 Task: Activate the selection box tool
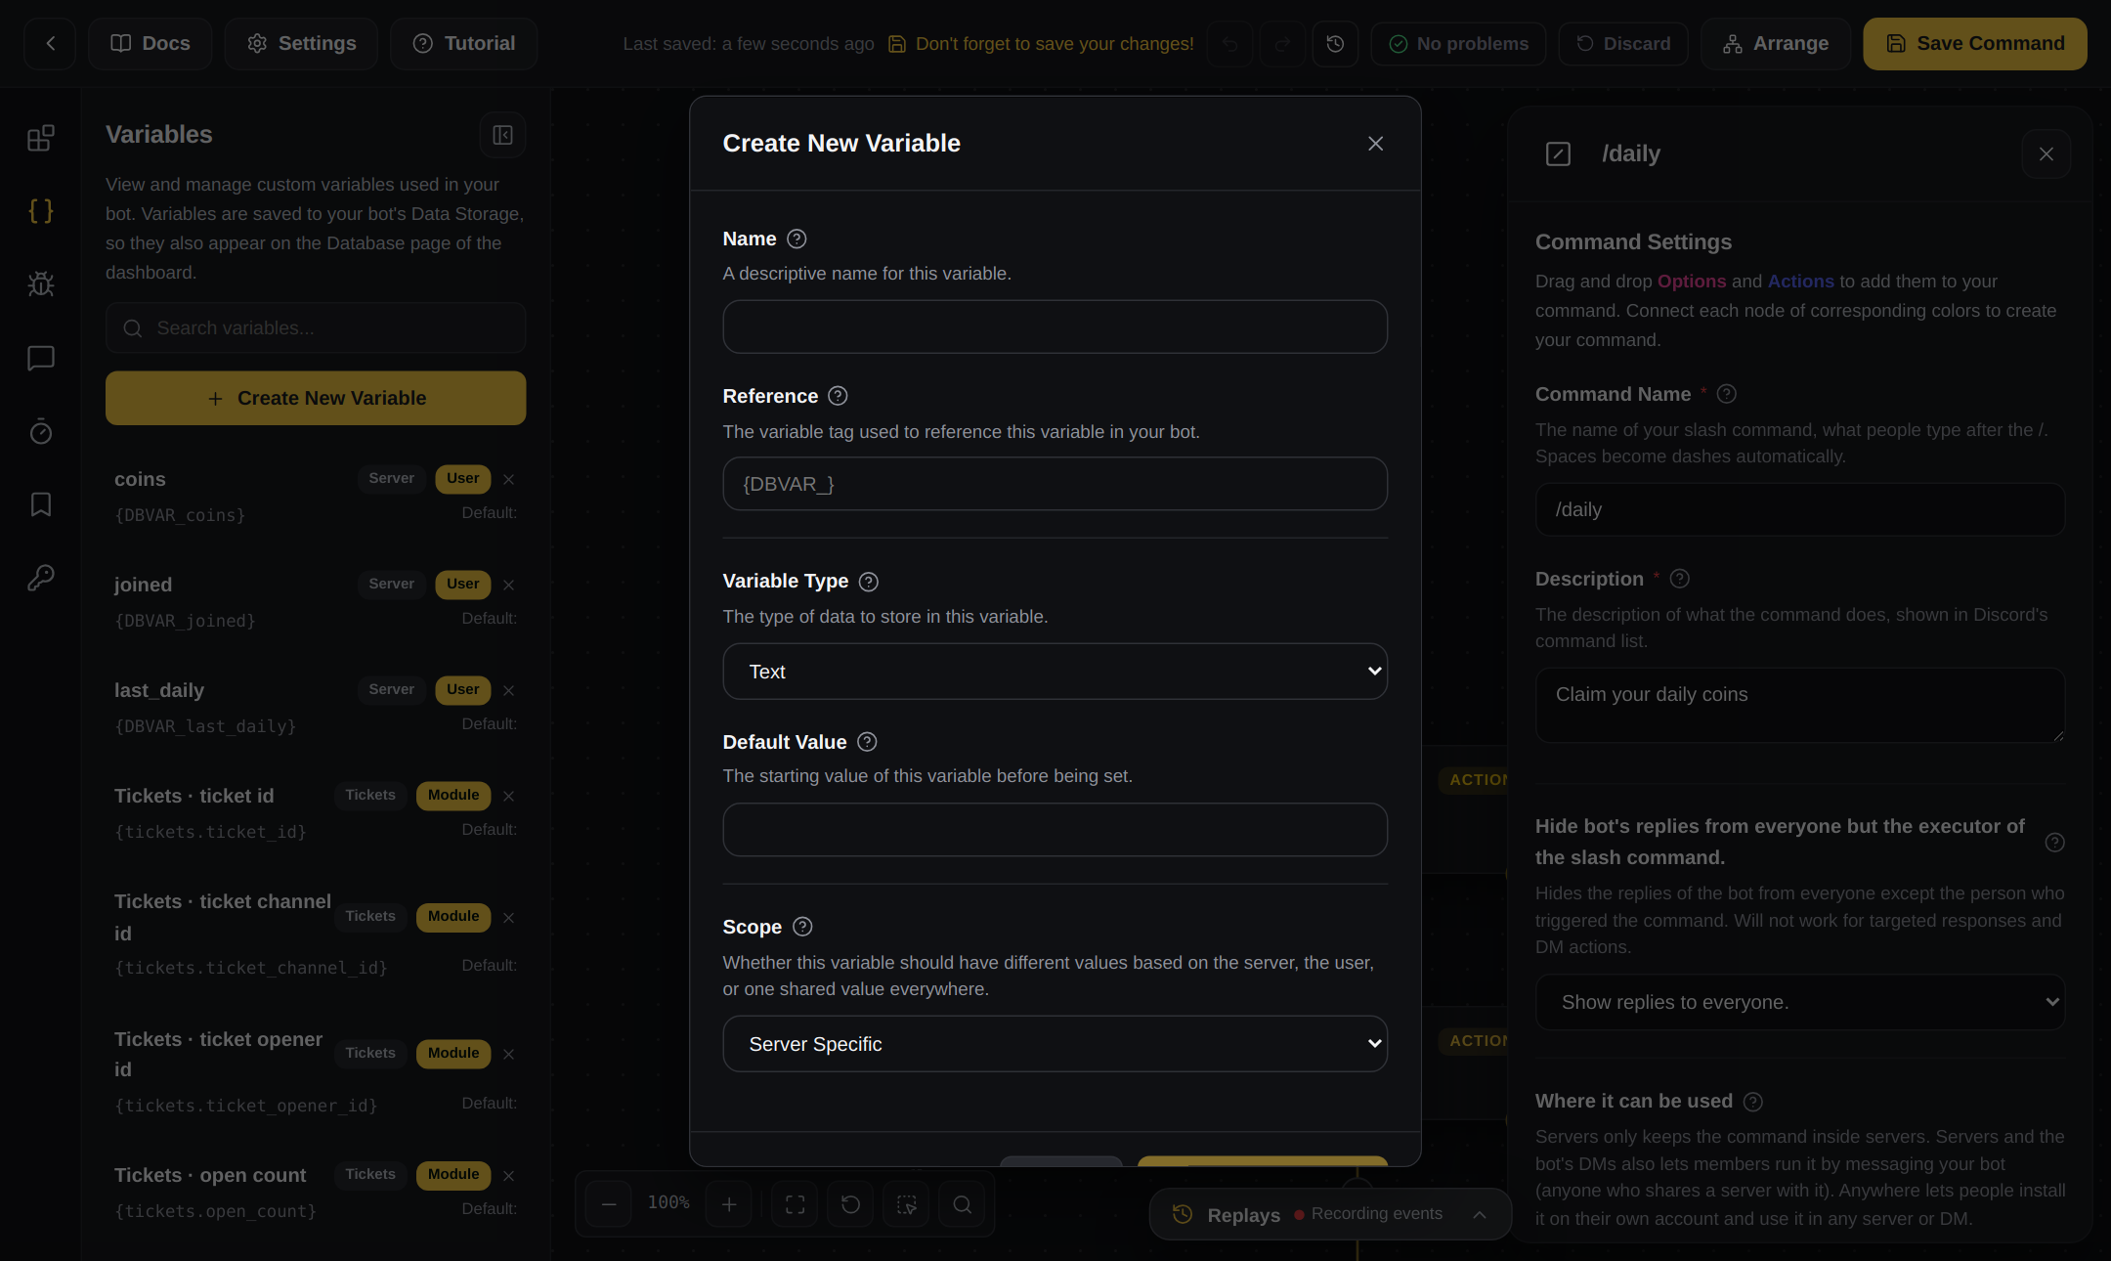point(907,1204)
